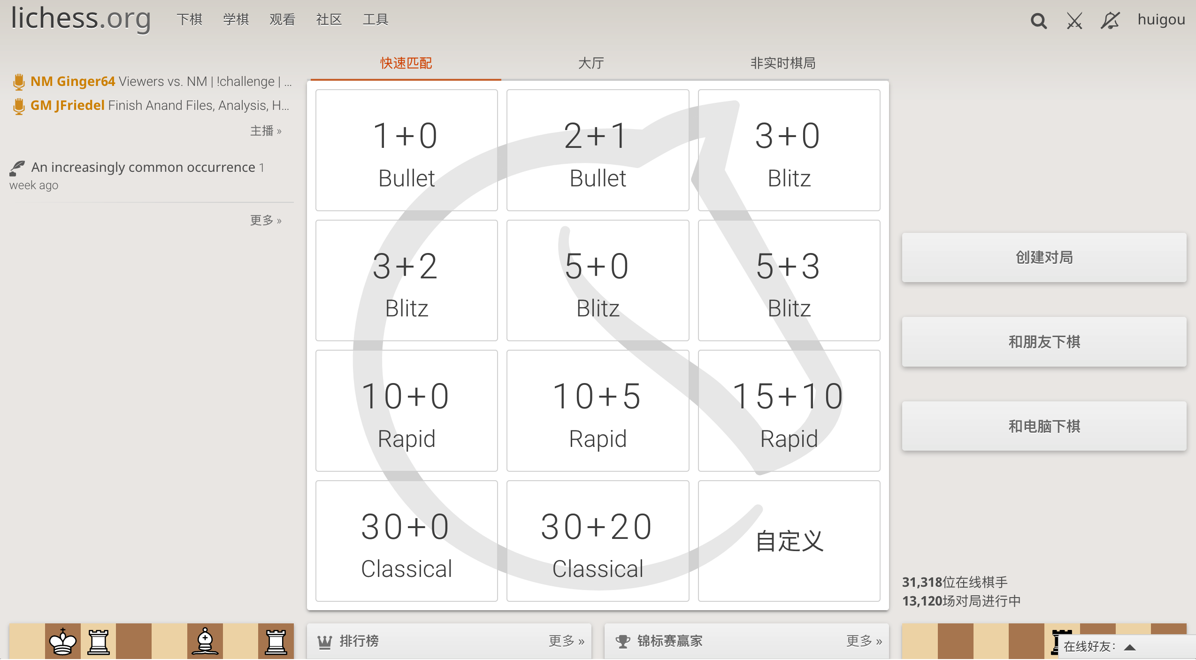Viewport: 1196px width, 660px height.
Task: Click the crown leaderboard icon
Action: click(325, 641)
